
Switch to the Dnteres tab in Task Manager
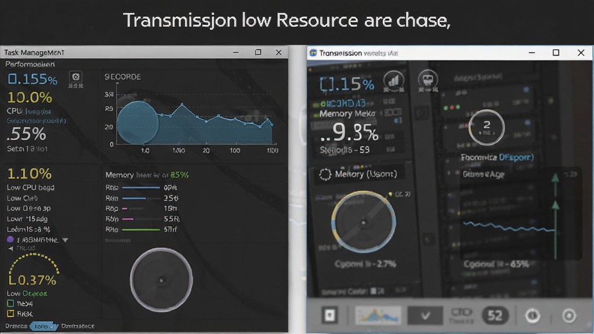pos(16,326)
